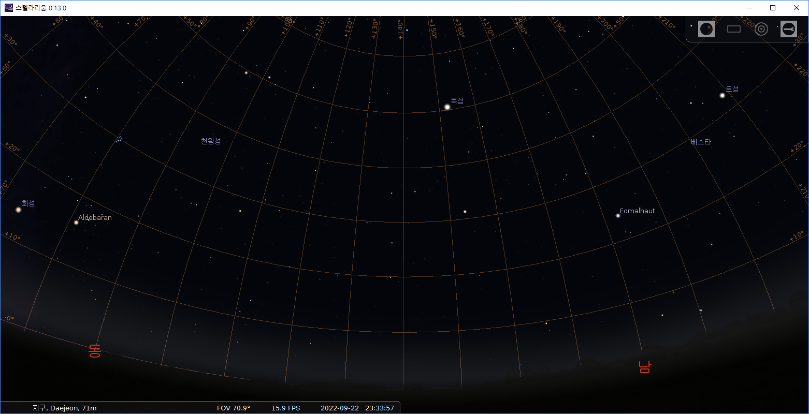809x414 pixels.
Task: Click the FOV 70.9° readout
Action: 233,408
